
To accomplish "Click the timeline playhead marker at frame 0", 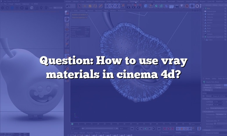I will pyautogui.click(x=72, y=124).
